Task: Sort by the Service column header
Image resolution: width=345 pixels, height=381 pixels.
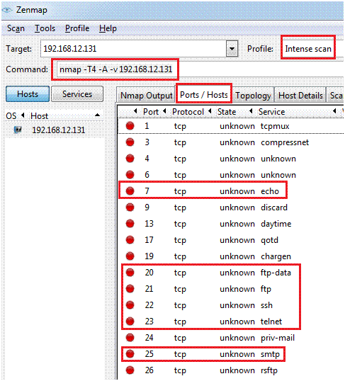Action: click(271, 112)
